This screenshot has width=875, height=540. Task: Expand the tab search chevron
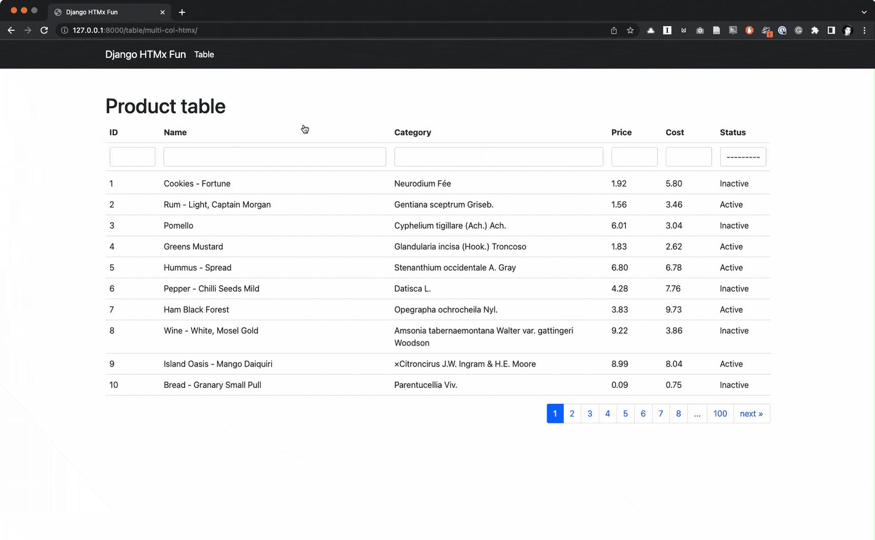pos(864,12)
